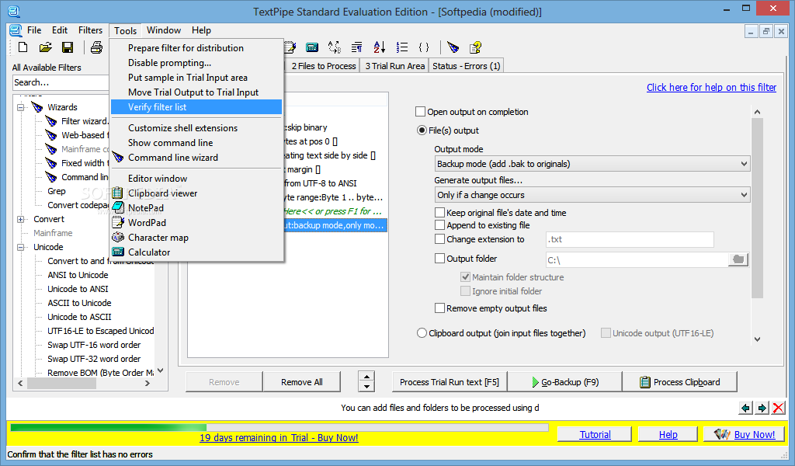Click the Process Clipboard button
The image size is (795, 466).
click(x=679, y=382)
